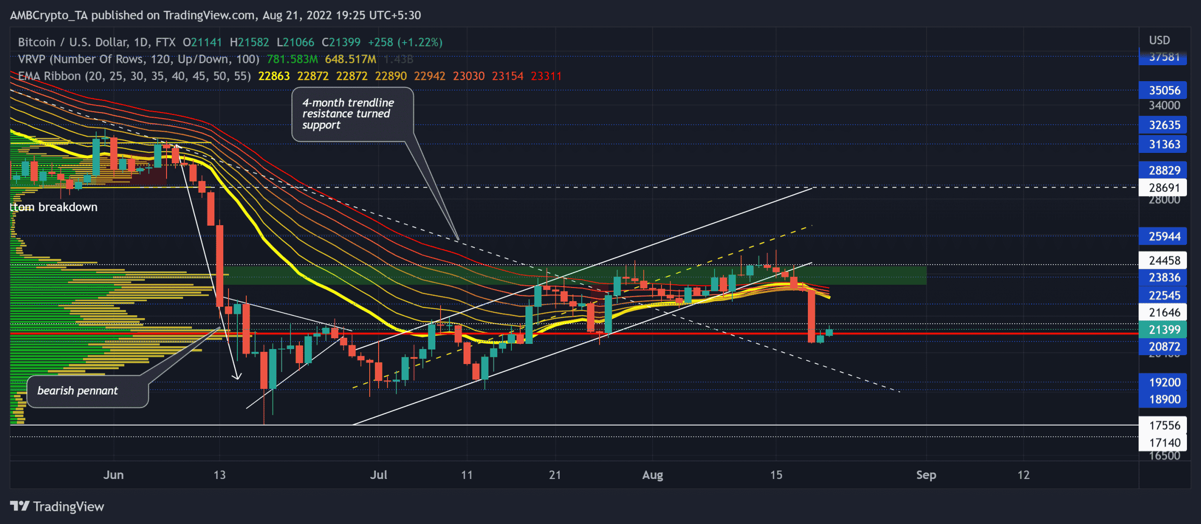Click the TradingView wordmark text
The height and width of the screenshot is (524, 1201).
point(68,507)
